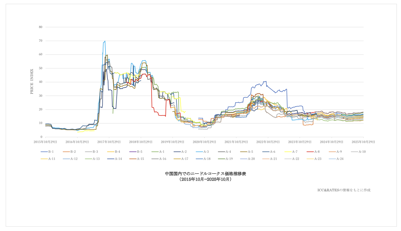Click the 80 value on the y-axis
This screenshot has height=231, width=401.
(41, 27)
